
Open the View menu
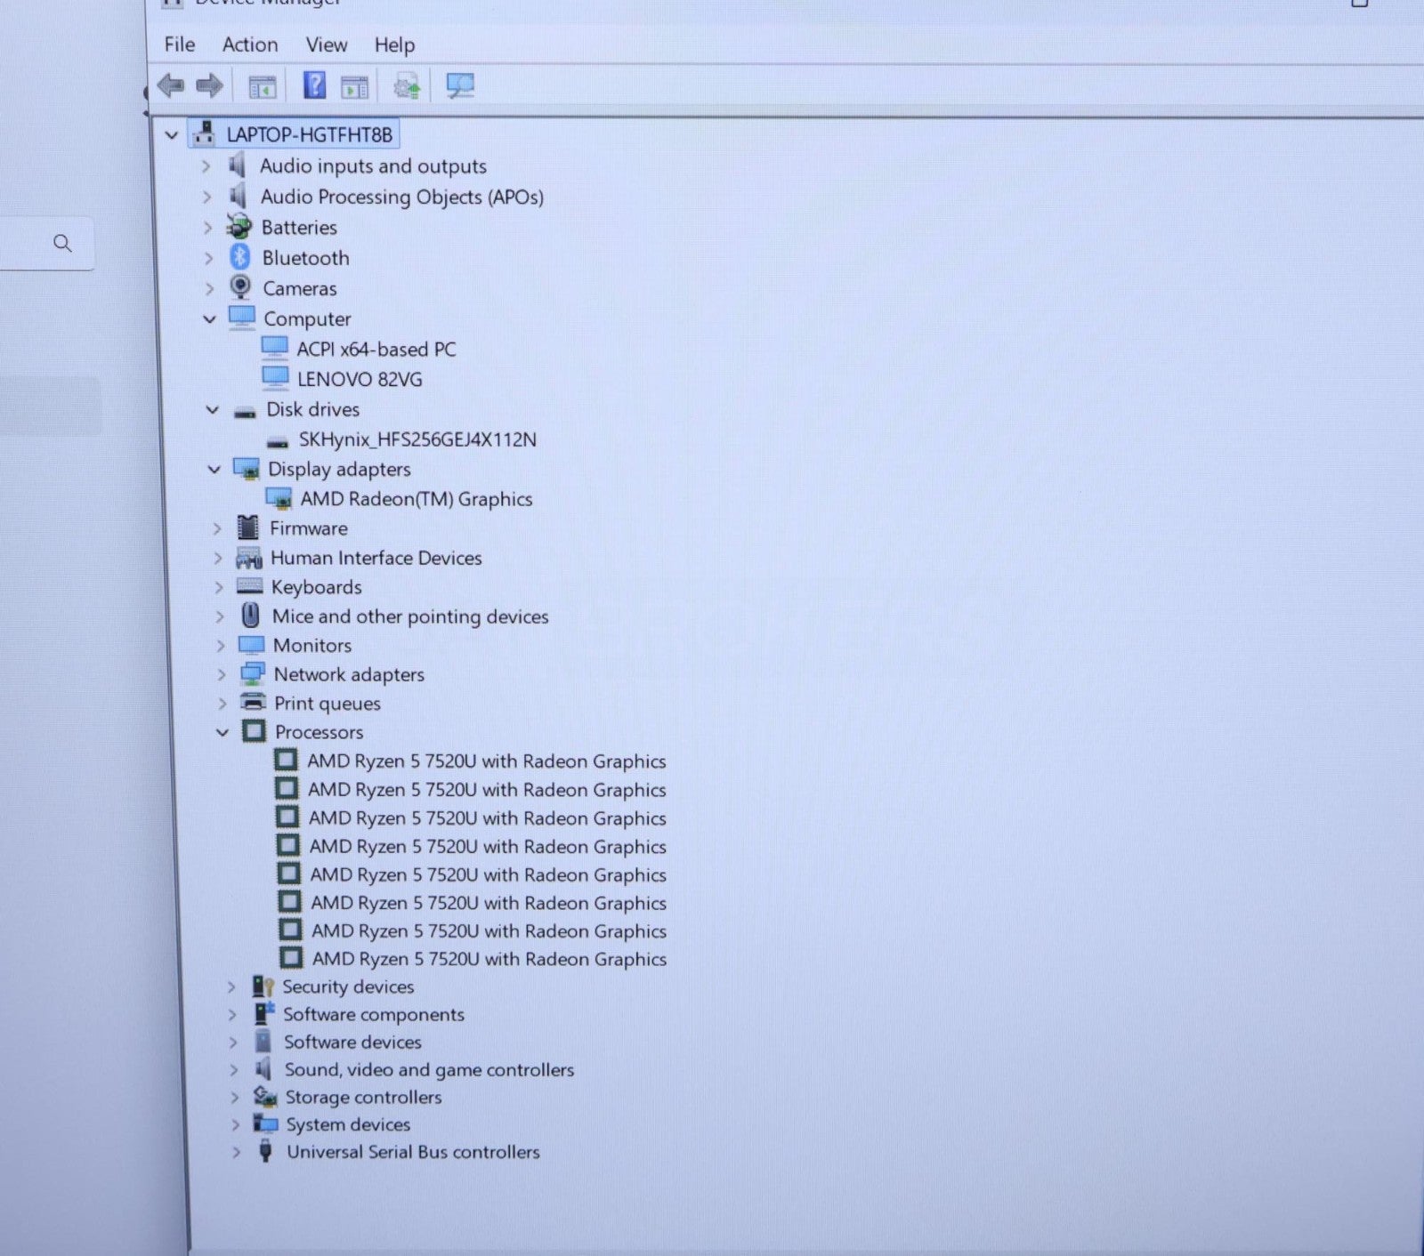pyautogui.click(x=326, y=44)
